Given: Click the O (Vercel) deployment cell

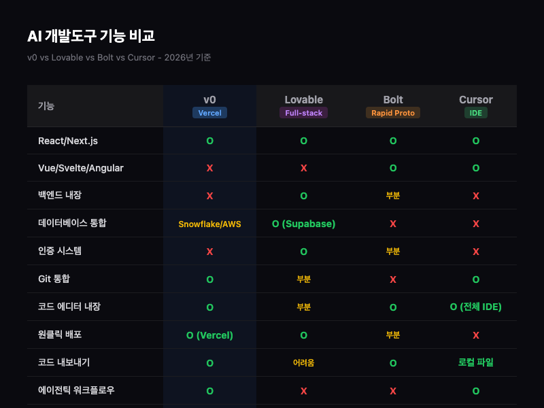Looking at the screenshot, I should [209, 335].
